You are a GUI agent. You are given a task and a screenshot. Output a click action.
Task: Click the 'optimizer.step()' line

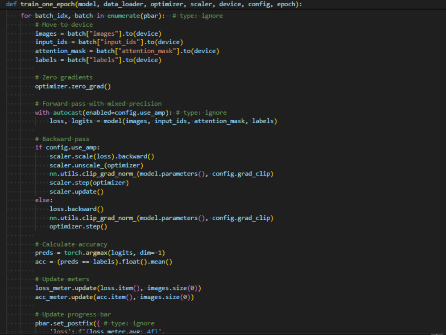(x=78, y=226)
